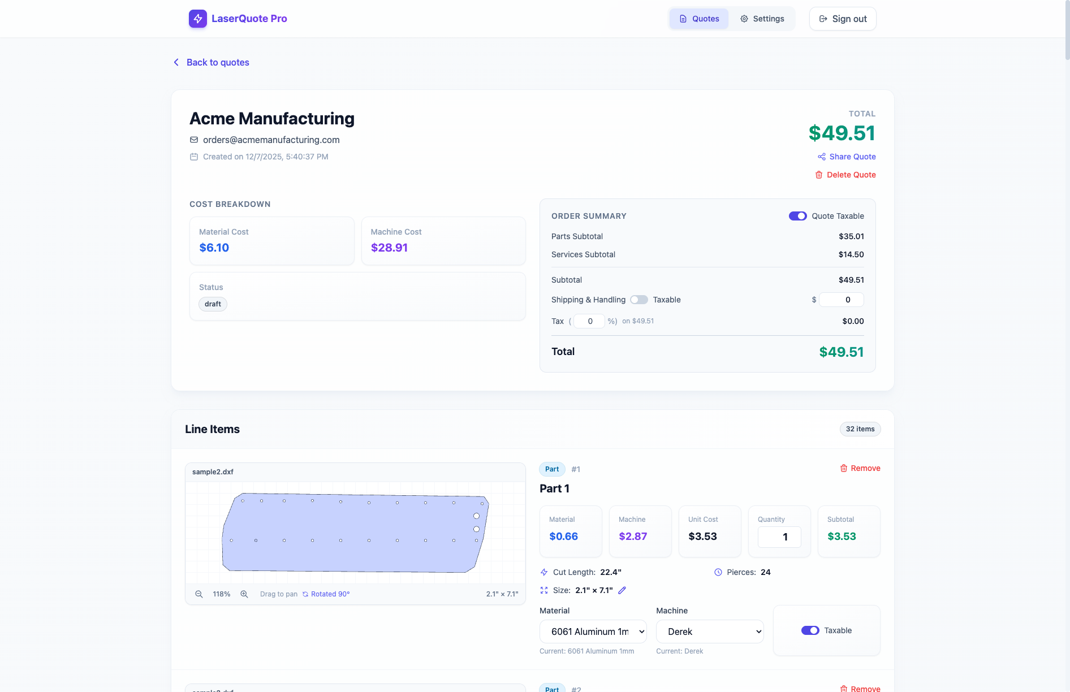Click the zoom out magnifier icon
This screenshot has height=692, width=1070.
(x=199, y=594)
